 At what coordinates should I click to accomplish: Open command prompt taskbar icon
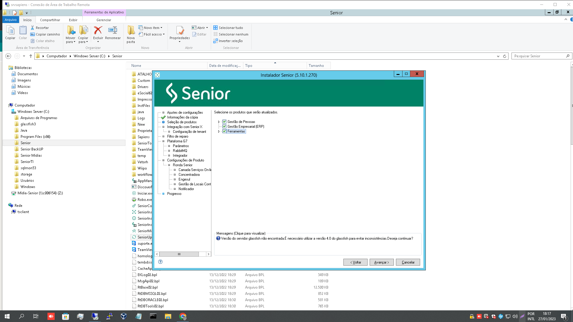click(x=153, y=316)
